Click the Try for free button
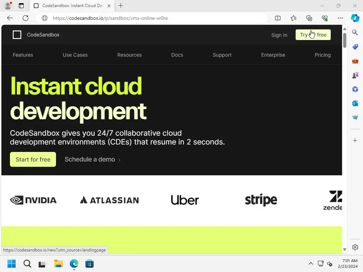 [313, 35]
